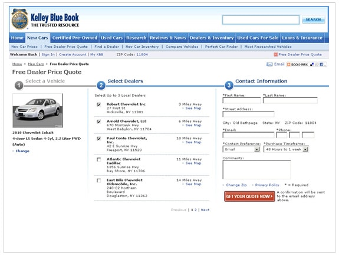The width and height of the screenshot is (339, 256).
Task: See Map for East Hills Chevrolet
Action: tap(193, 184)
